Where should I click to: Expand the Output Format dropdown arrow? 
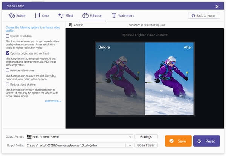point(130,136)
